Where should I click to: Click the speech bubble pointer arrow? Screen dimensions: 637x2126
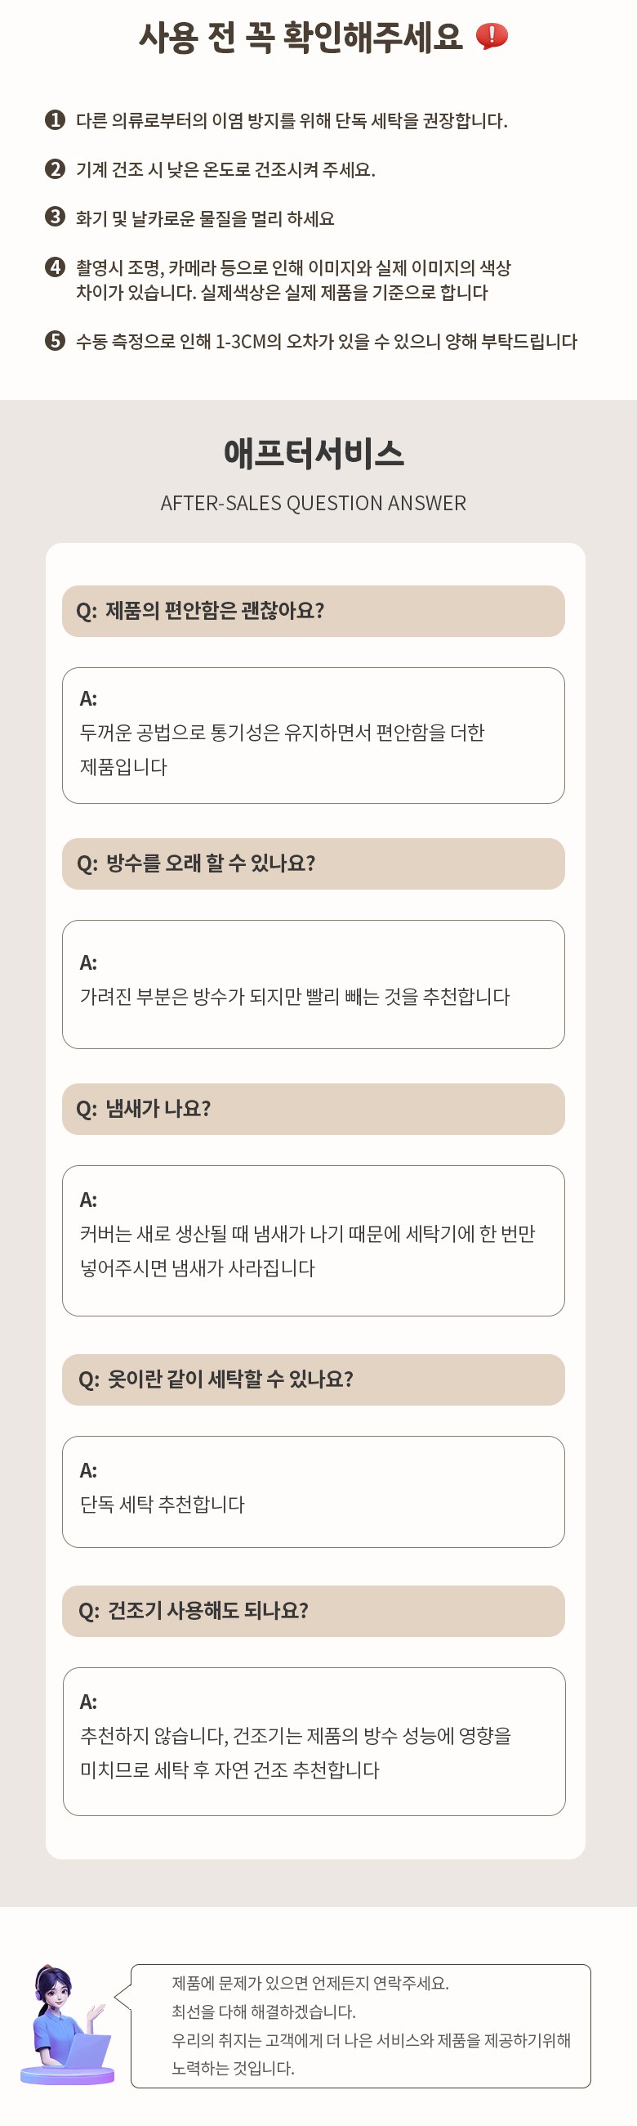pos(122,1997)
